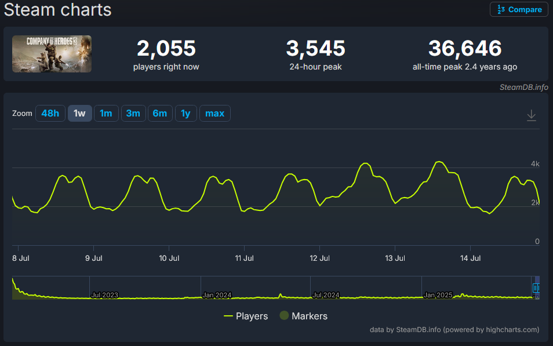Click the 9 Jul axis label
The height and width of the screenshot is (346, 553).
(x=93, y=258)
